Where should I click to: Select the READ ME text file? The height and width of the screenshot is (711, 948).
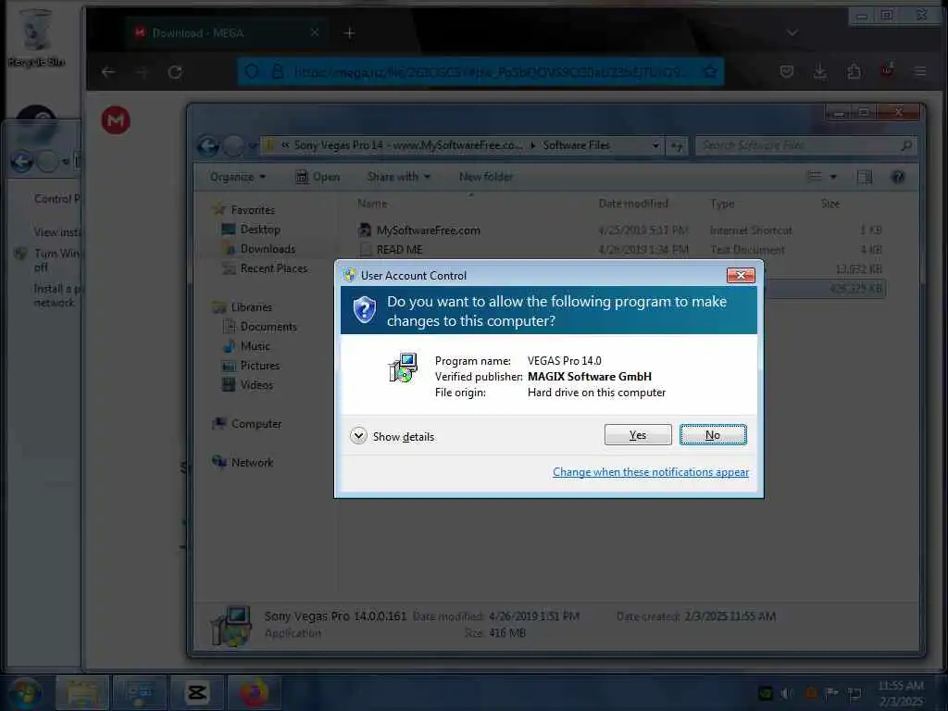tap(399, 250)
